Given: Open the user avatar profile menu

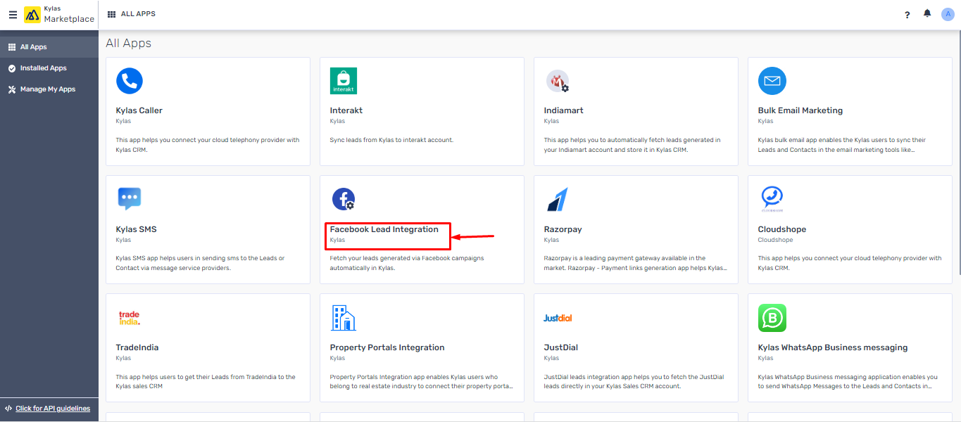Looking at the screenshot, I should click(948, 14).
